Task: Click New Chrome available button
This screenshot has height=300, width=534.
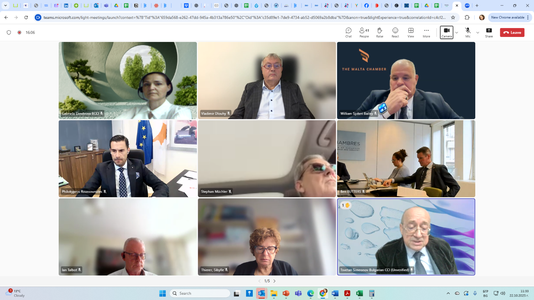Action: [510, 17]
